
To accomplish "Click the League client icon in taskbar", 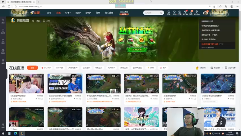I will pos(22,134).
